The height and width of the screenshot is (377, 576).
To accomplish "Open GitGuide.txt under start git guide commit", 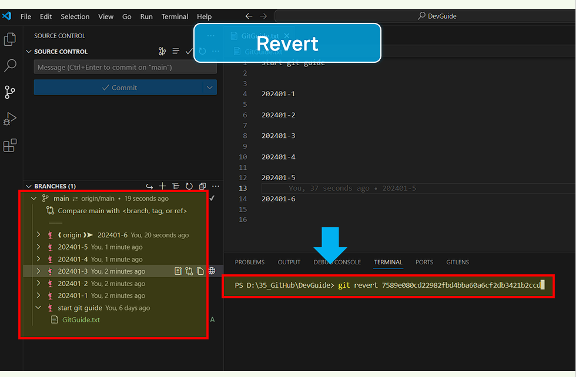I will pyautogui.click(x=81, y=319).
